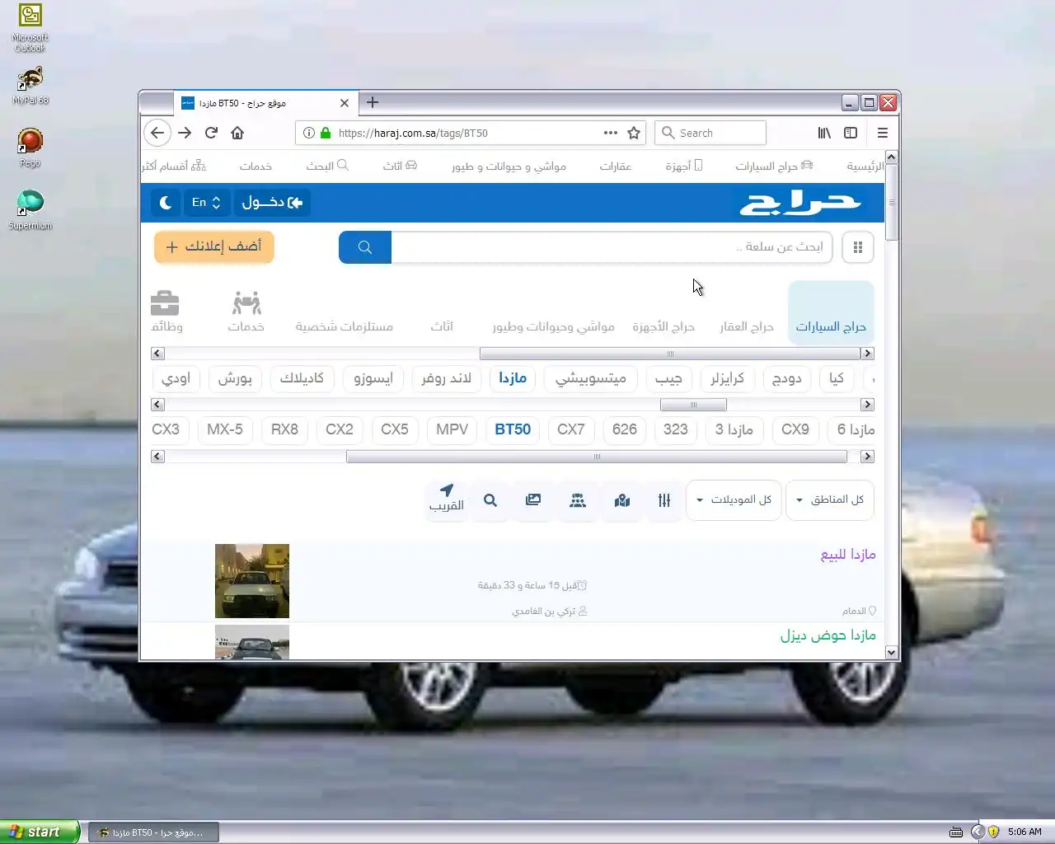Select مستلزمات شخصية category tab
Viewport: 1055px width, 844px height.
pyautogui.click(x=345, y=326)
